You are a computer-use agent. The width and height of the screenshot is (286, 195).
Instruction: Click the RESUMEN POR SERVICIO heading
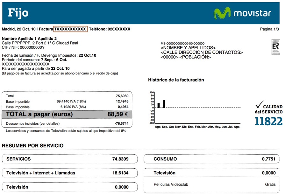coord(33,146)
